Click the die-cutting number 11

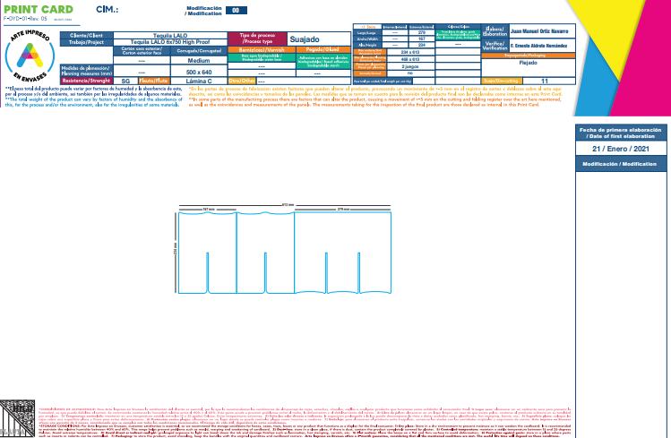[545, 81]
